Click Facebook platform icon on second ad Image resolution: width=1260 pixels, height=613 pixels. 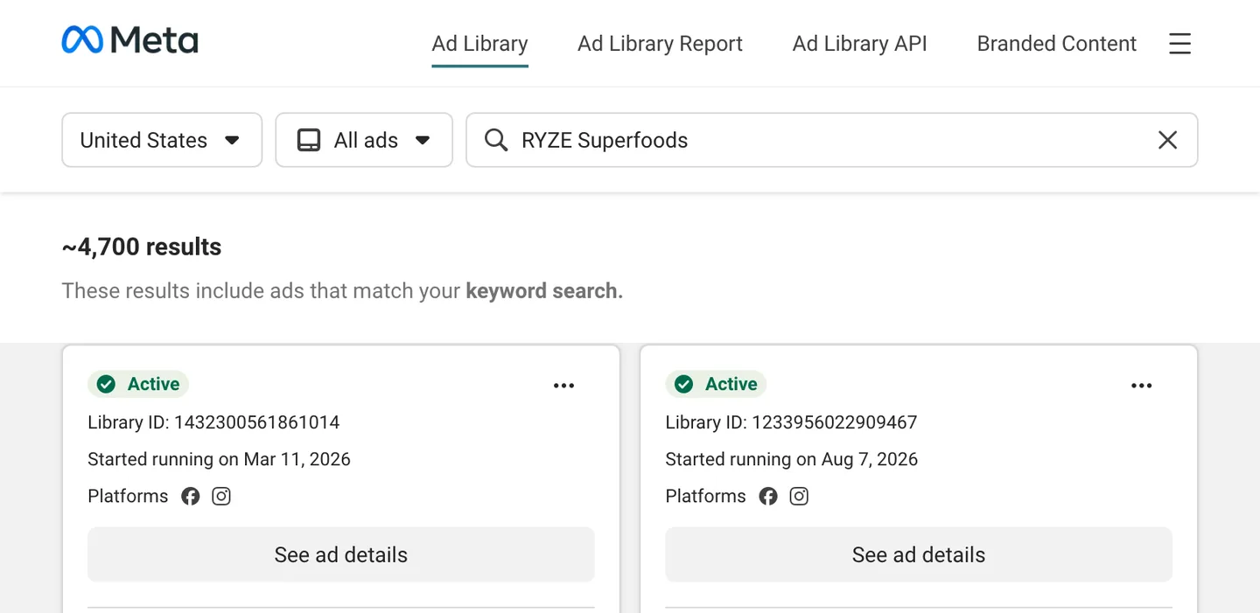tap(768, 497)
